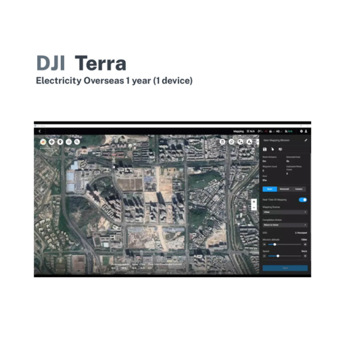The width and height of the screenshot is (338, 338).
Task: Open settings gear in top bar
Action: click(x=301, y=131)
